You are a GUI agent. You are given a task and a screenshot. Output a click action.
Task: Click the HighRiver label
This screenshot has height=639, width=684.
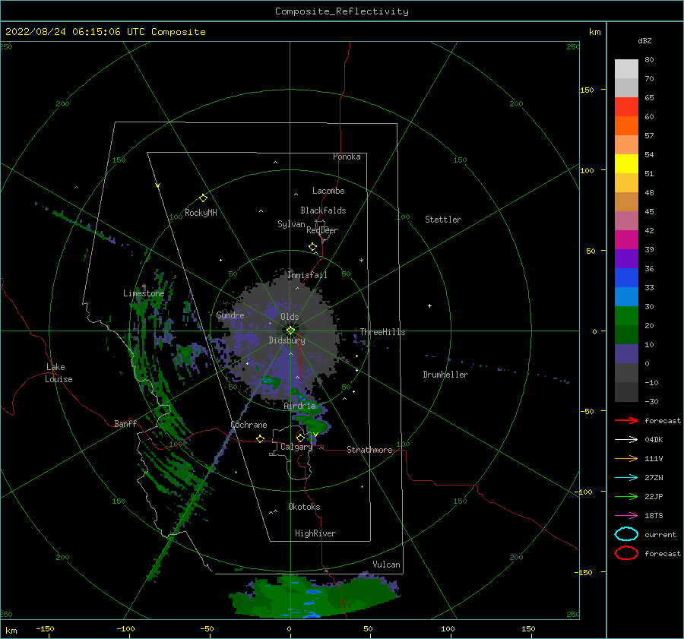315,533
